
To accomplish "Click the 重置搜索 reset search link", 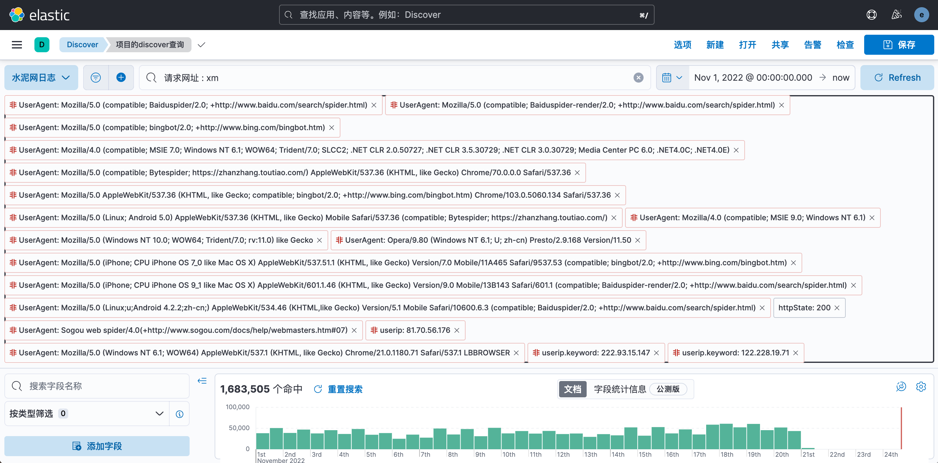I will 338,389.
